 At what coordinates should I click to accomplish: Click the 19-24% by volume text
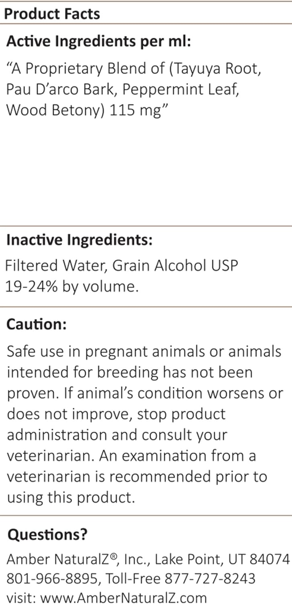[71, 286]
